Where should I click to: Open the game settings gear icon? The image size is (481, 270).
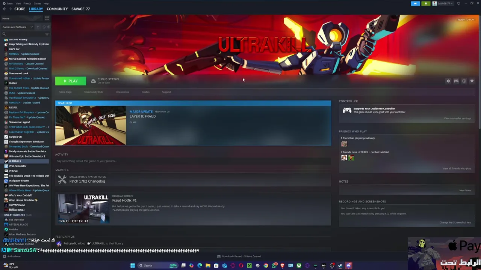point(448,81)
